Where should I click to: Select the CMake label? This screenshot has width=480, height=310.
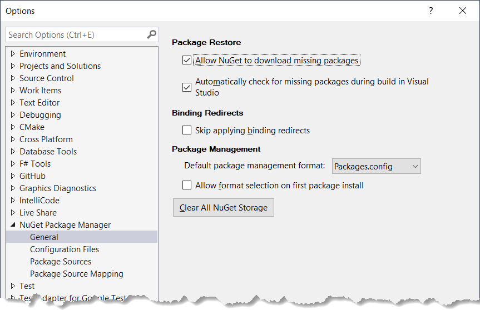[x=32, y=127]
